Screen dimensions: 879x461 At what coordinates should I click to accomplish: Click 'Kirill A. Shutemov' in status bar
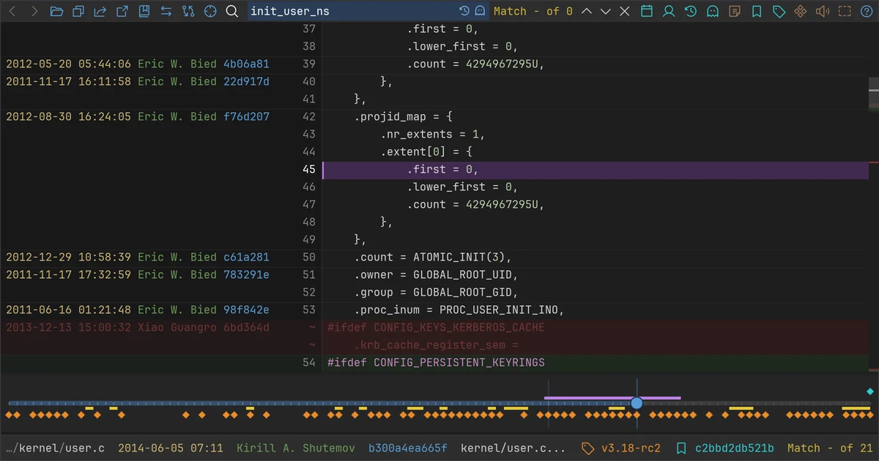pos(294,448)
